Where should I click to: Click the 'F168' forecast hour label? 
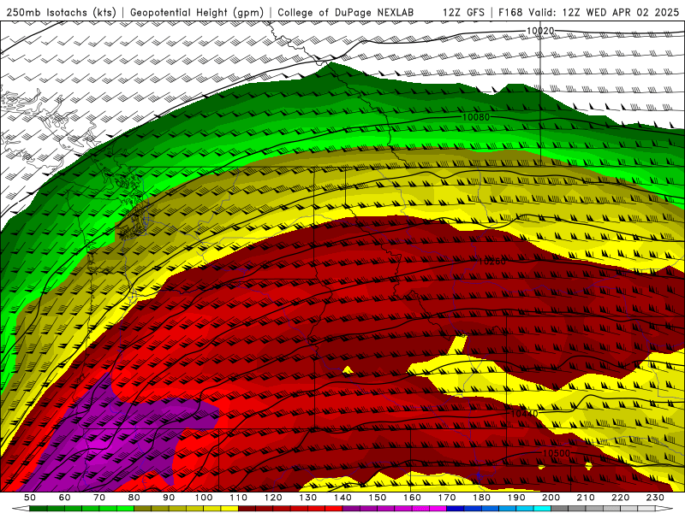pyautogui.click(x=510, y=13)
